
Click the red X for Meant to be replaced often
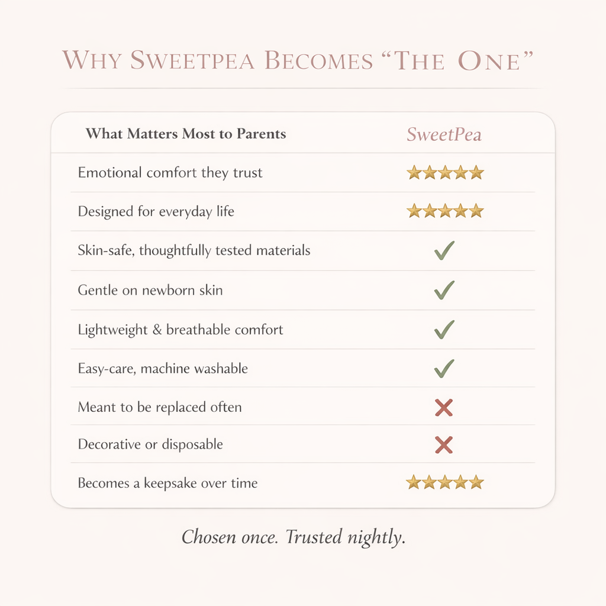tap(444, 407)
